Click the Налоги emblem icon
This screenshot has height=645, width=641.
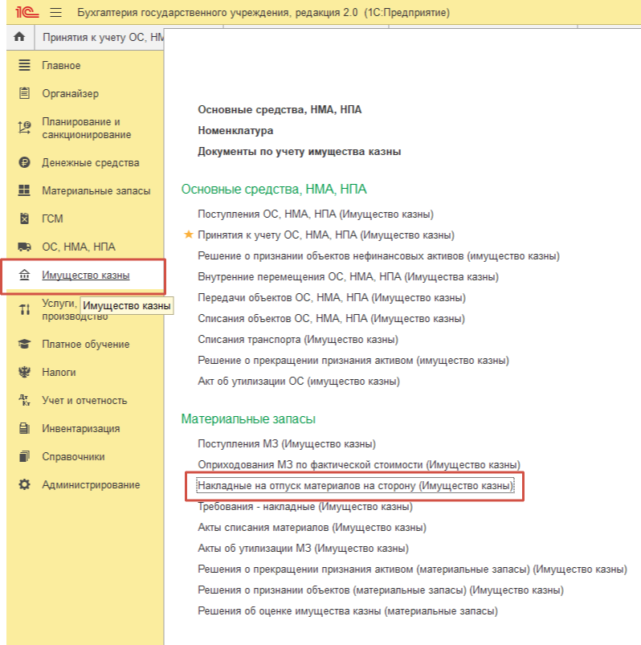[24, 372]
